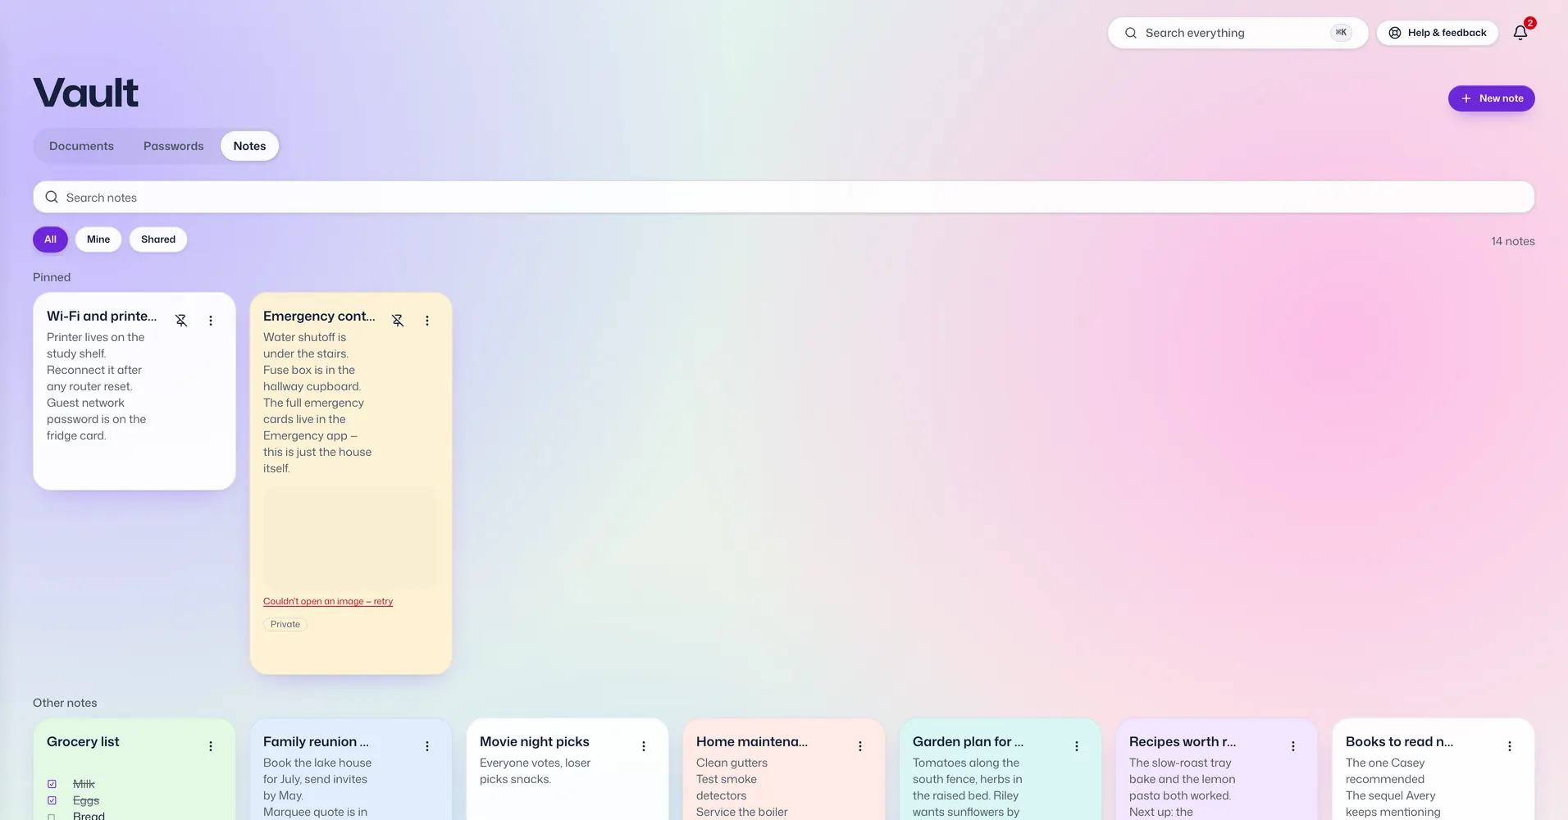This screenshot has width=1568, height=820.
Task: Open the Wi-Fi and printer note title
Action: tap(102, 316)
